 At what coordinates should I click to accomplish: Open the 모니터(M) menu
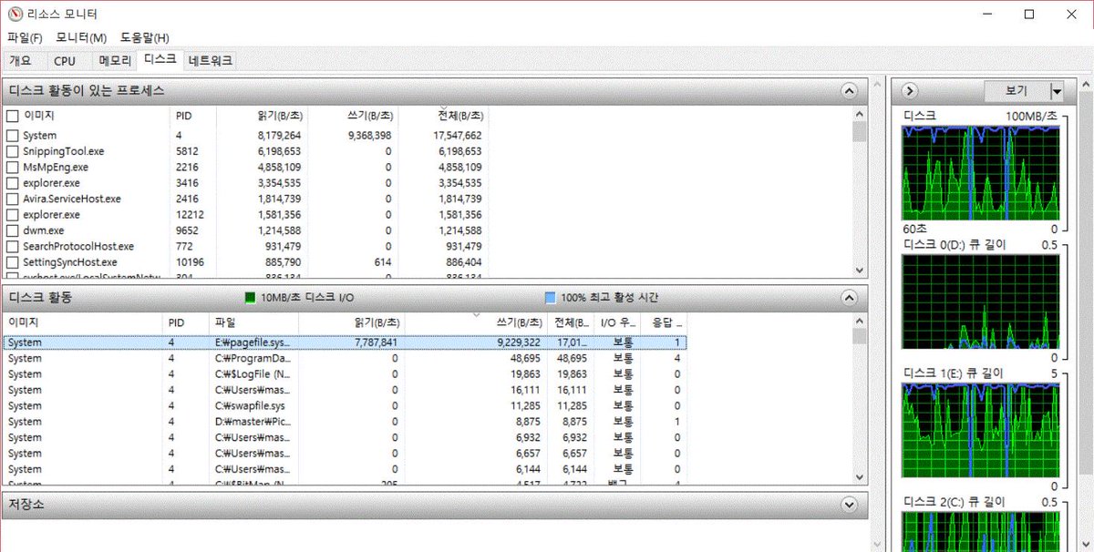click(81, 37)
